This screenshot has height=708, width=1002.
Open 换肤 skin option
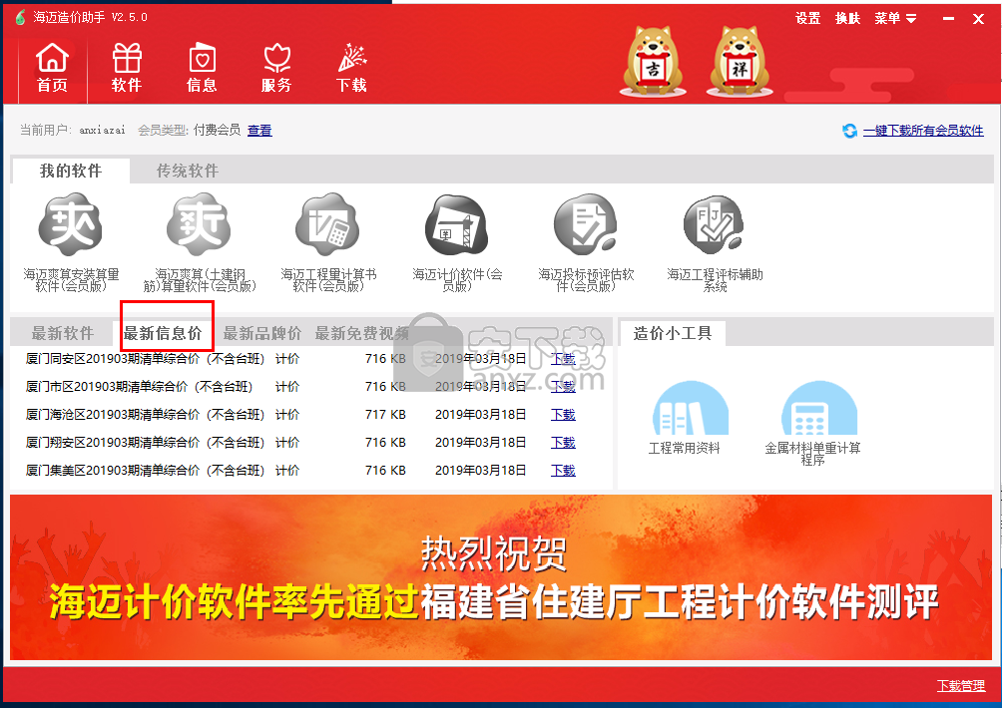point(847,19)
